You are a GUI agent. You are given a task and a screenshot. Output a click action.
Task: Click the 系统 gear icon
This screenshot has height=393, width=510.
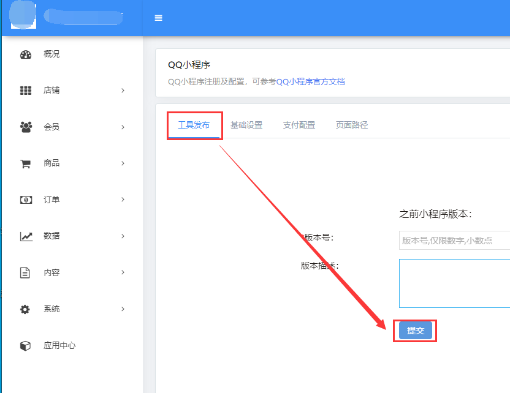click(x=25, y=309)
